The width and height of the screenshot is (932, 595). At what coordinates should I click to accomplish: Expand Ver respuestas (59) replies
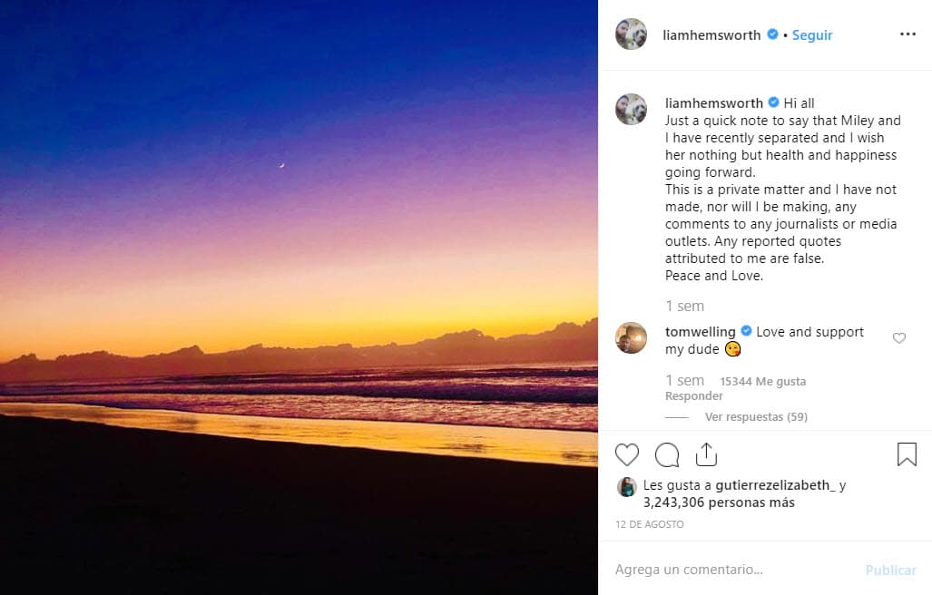755,417
